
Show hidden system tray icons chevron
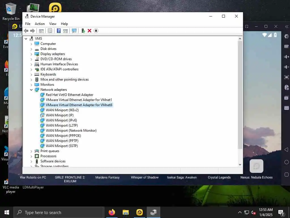[x=240, y=212]
